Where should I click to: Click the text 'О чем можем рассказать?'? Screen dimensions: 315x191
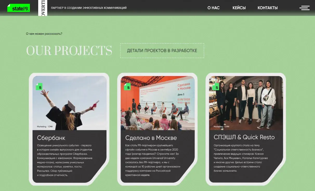(44, 34)
